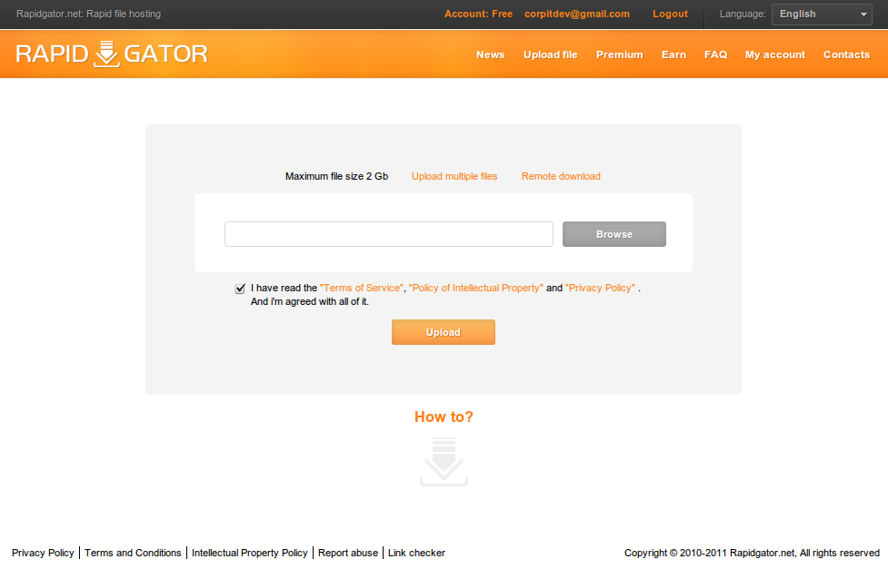The width and height of the screenshot is (888, 569).
Task: Click the download arrow icon under How to?
Action: pyautogui.click(x=444, y=462)
